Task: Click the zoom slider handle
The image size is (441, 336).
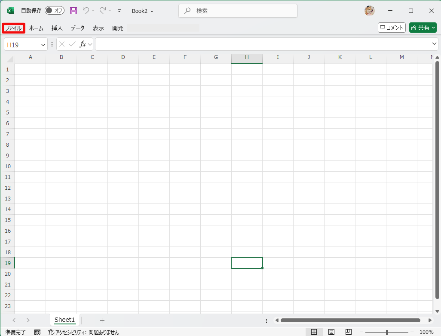Action: coord(387,332)
